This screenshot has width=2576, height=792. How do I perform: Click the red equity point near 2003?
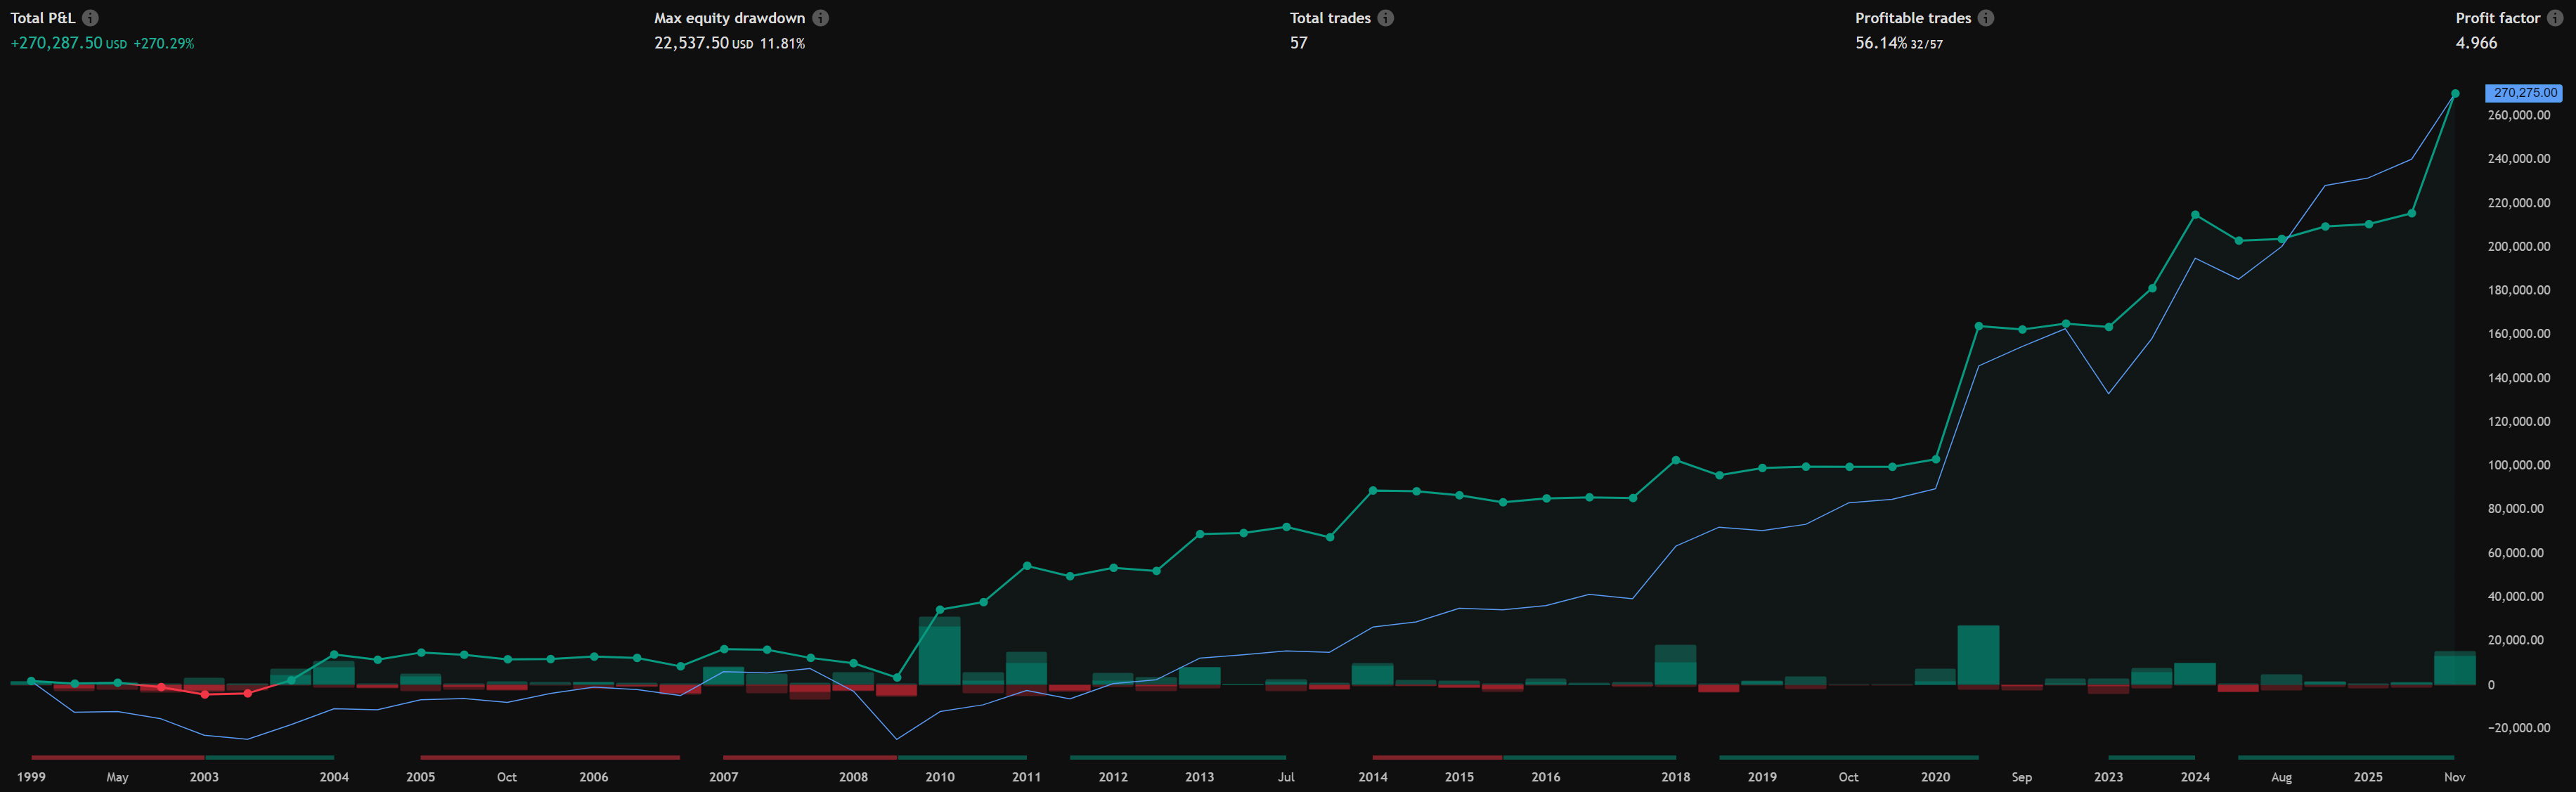coord(205,694)
